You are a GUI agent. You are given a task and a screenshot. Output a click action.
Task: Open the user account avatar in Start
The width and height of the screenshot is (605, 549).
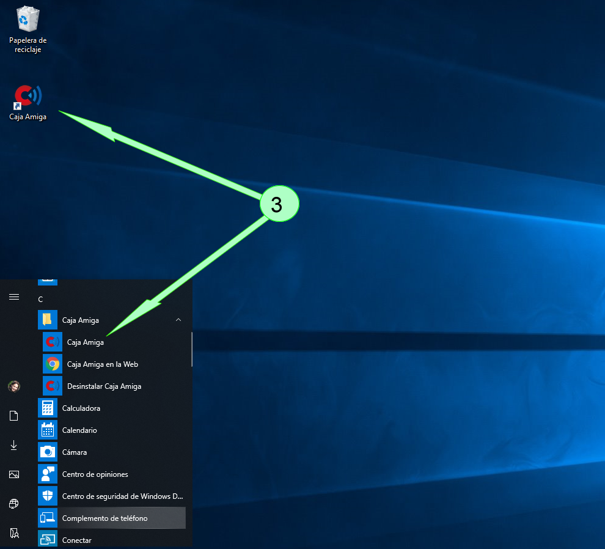coord(14,386)
